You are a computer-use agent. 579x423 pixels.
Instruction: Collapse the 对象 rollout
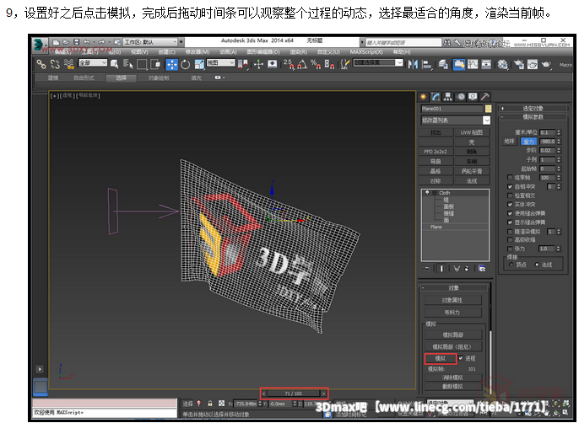coord(453,287)
